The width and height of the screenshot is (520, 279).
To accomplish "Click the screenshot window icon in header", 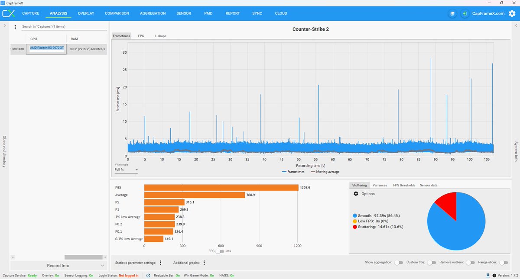I will pyautogui.click(x=452, y=13).
